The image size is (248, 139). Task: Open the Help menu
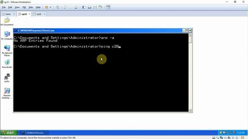(x=38, y=7)
